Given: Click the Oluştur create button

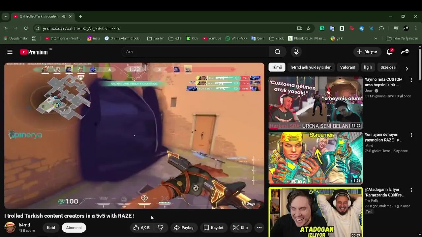Looking at the screenshot, I should pyautogui.click(x=367, y=52).
